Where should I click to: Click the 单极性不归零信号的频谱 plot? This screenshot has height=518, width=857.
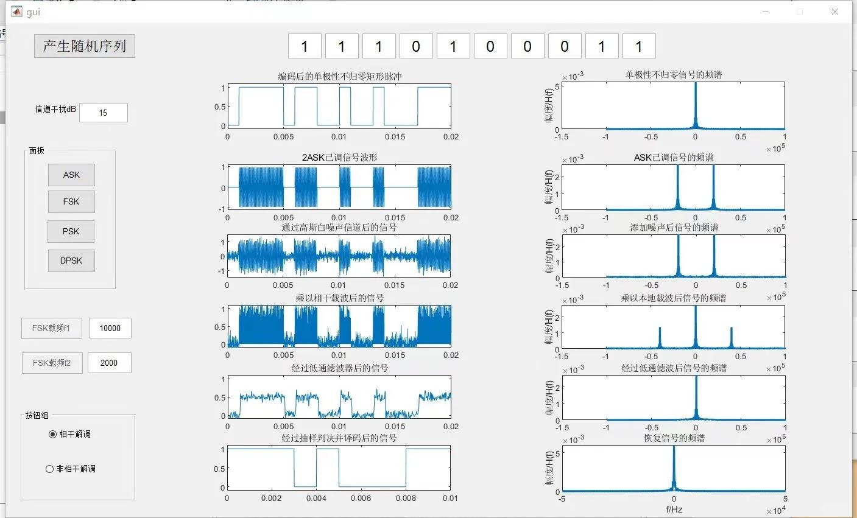point(695,106)
